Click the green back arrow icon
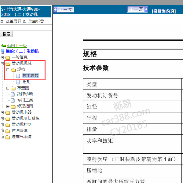Screen dimensions: 183x183 pos(3,46)
